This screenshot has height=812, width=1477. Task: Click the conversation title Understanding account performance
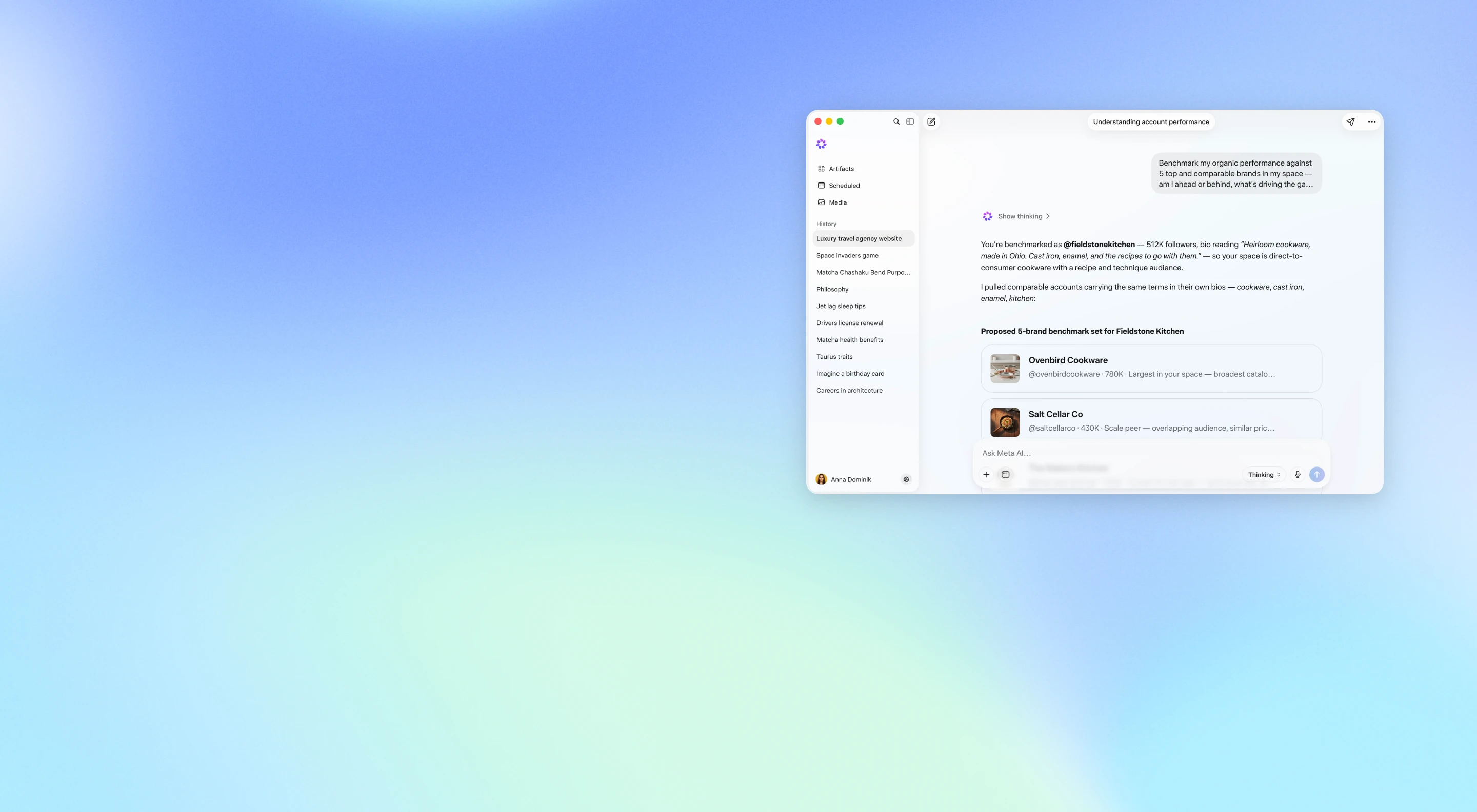tap(1151, 121)
